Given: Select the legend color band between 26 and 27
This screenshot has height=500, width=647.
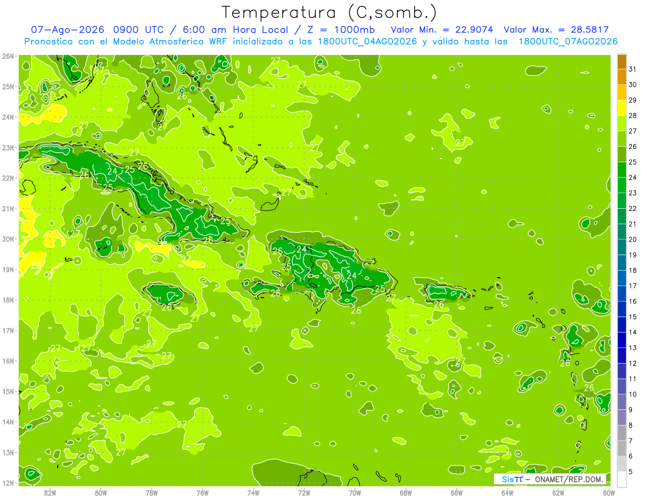Looking at the screenshot, I should [x=622, y=139].
